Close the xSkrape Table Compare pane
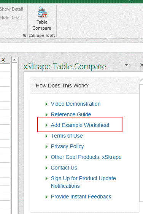This screenshot has width=143, height=214. (x=141, y=65)
